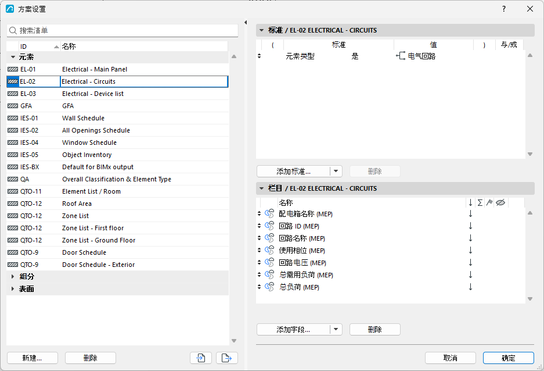Expand the 组分 tree group

pyautogui.click(x=13, y=277)
